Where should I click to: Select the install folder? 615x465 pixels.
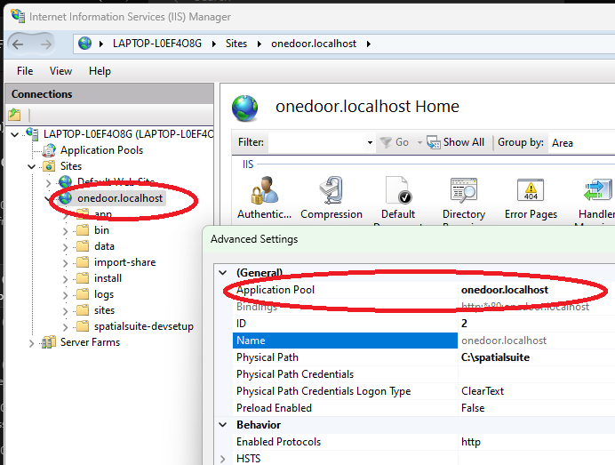(x=108, y=278)
